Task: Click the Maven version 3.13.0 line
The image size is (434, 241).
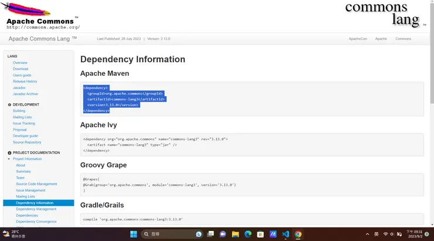Action: coord(113,105)
